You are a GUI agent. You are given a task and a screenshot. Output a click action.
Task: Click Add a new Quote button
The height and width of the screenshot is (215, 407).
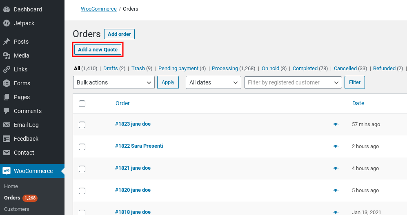(x=98, y=49)
